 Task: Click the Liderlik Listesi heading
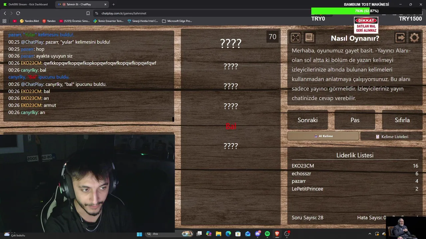point(355,155)
